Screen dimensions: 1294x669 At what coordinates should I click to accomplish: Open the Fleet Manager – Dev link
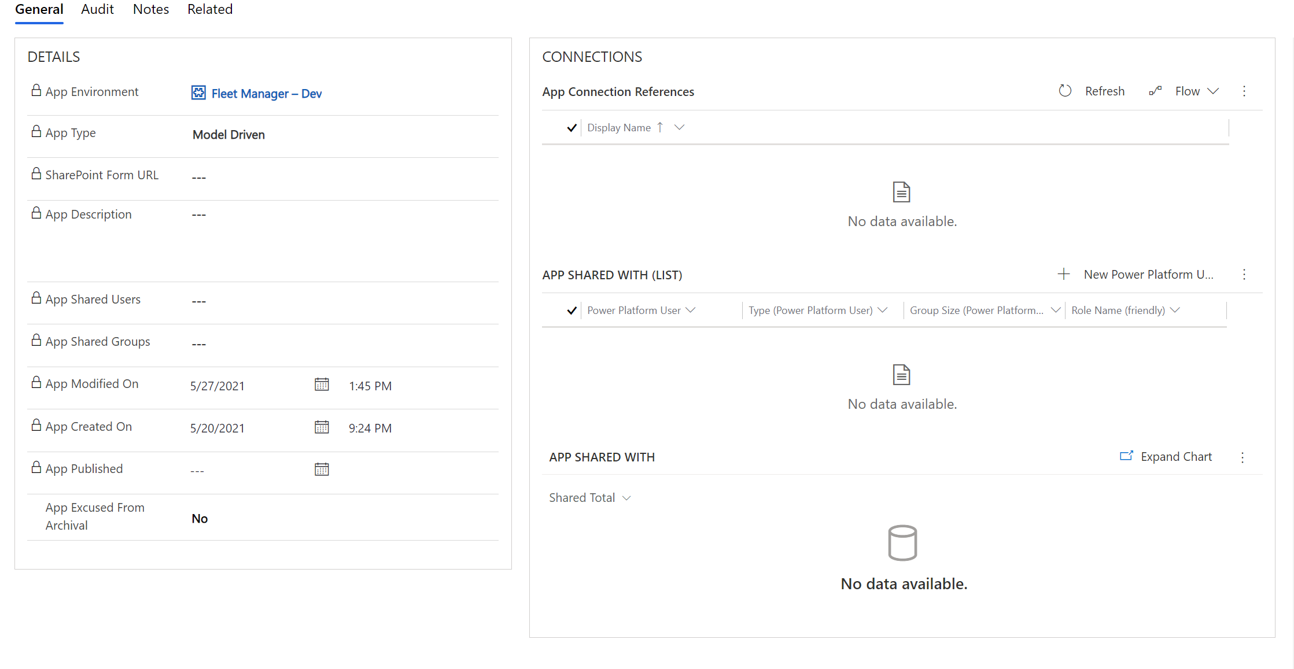(267, 94)
